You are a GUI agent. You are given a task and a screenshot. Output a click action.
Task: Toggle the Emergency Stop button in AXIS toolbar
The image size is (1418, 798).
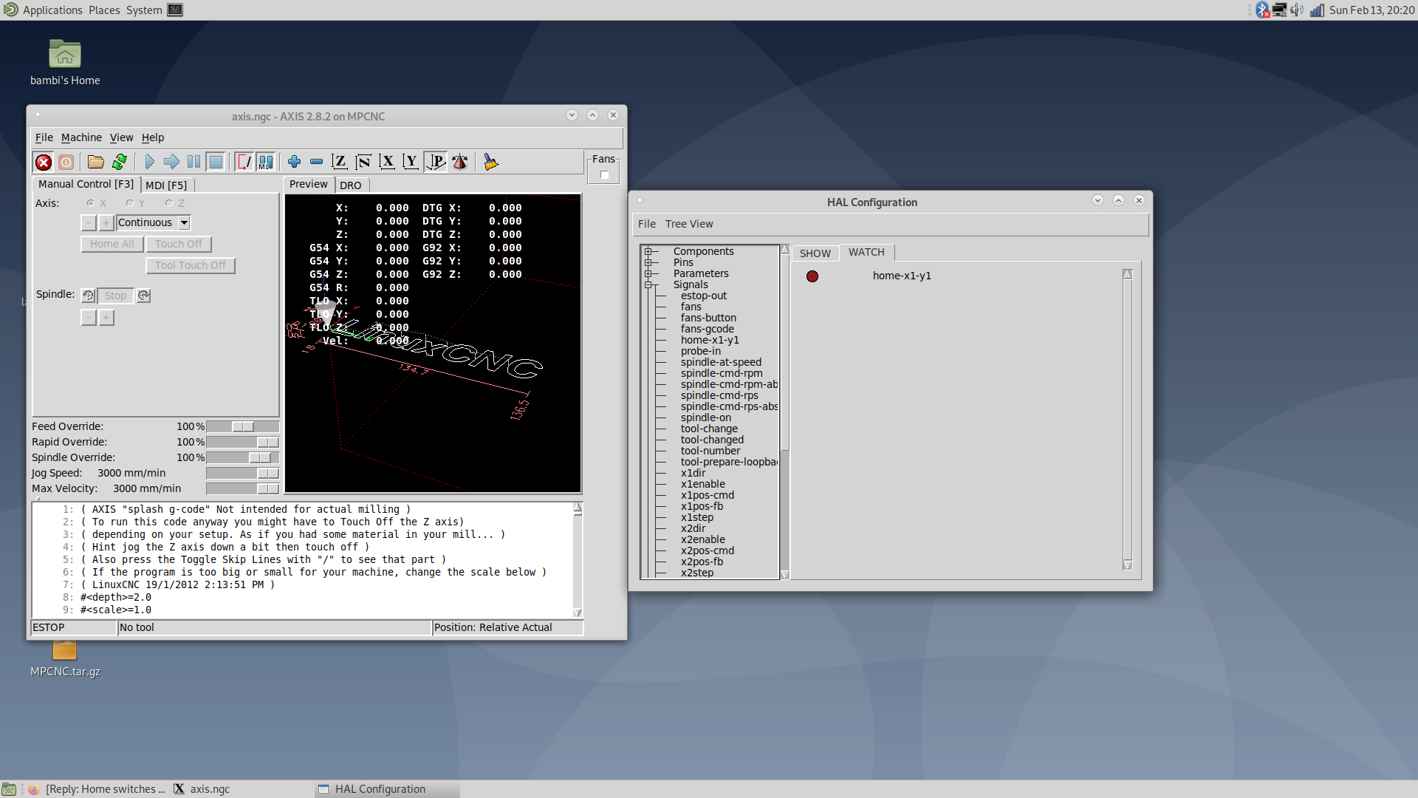44,162
